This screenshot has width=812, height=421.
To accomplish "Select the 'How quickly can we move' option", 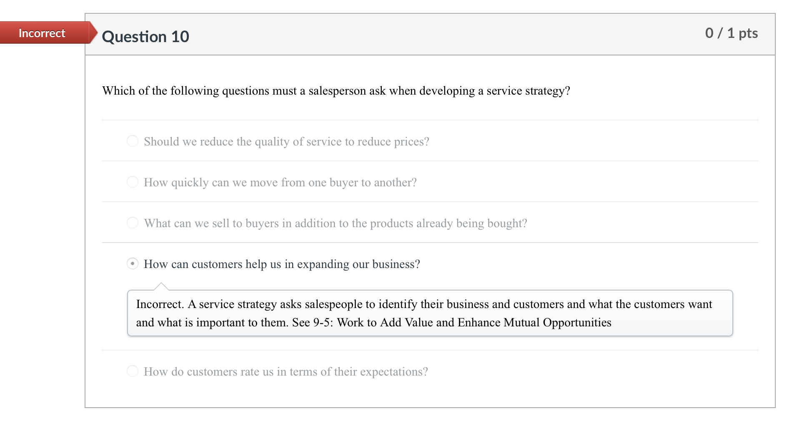I will (x=132, y=182).
